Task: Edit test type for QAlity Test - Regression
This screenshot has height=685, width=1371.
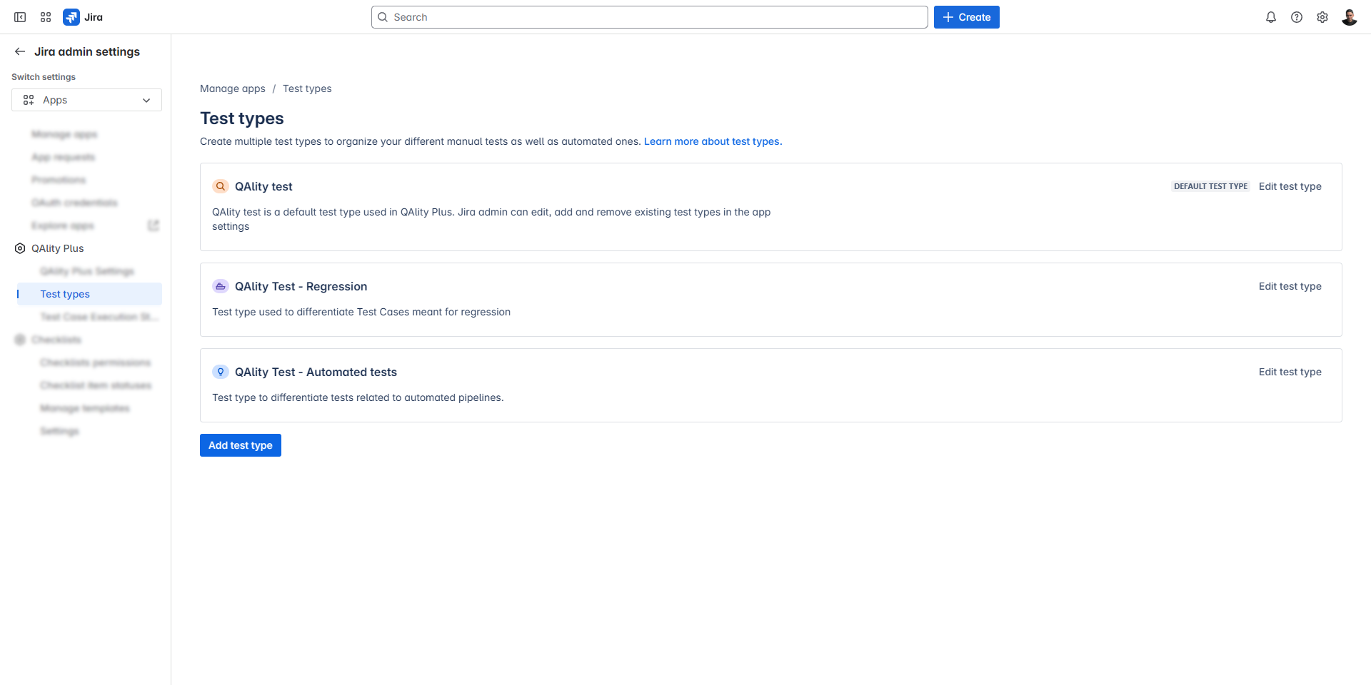Action: point(1290,286)
